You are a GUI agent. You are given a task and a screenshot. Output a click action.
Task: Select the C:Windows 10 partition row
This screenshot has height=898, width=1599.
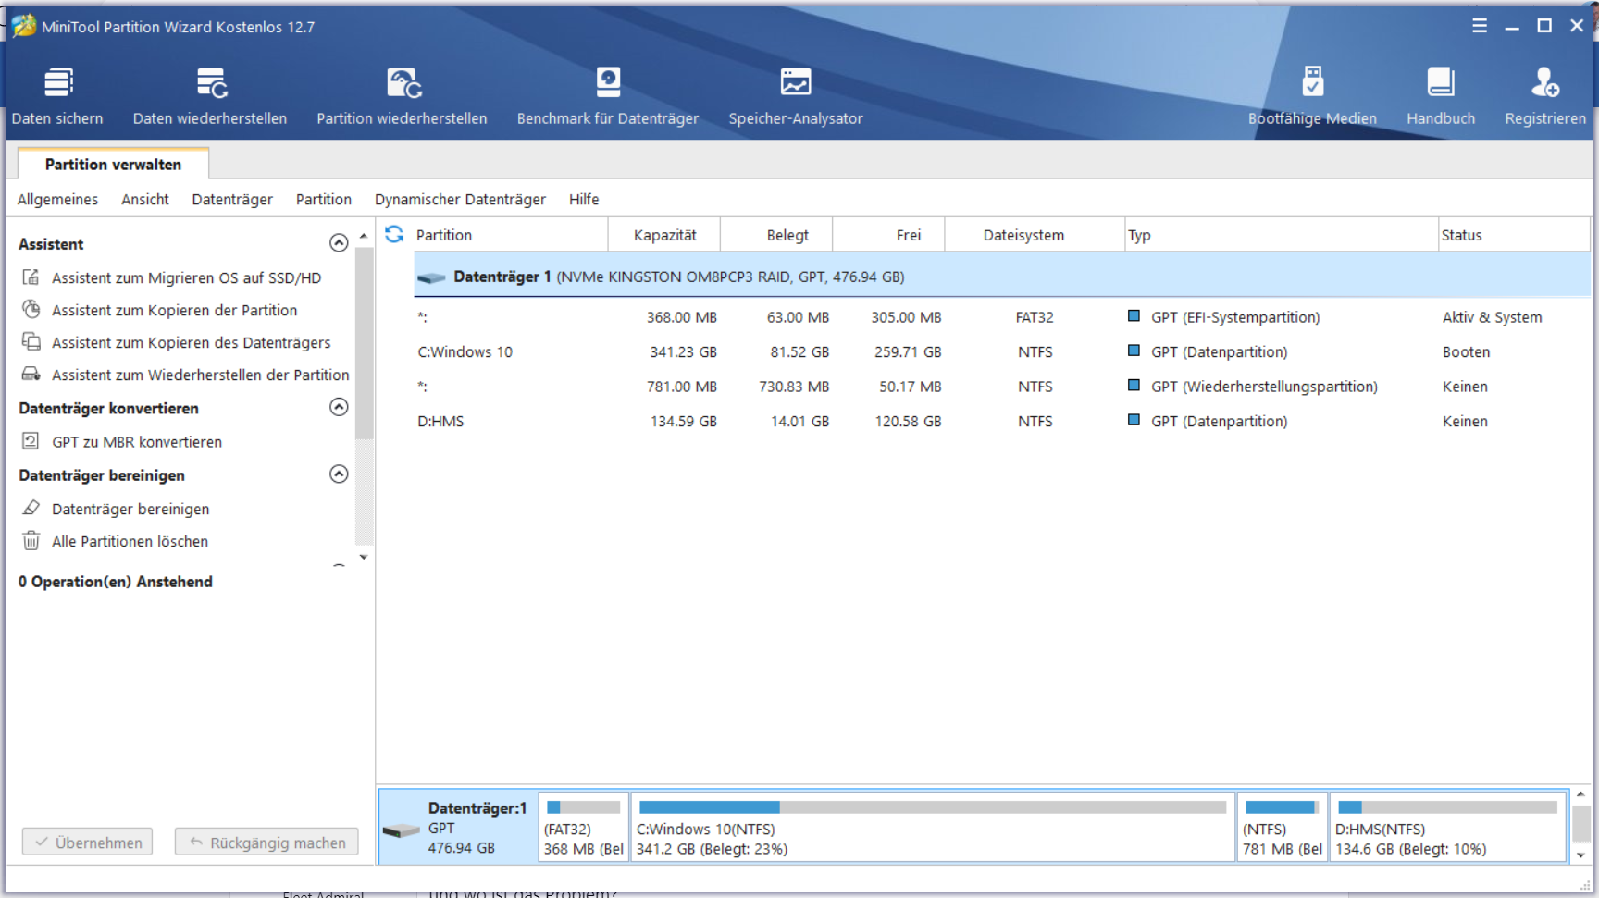point(1002,351)
